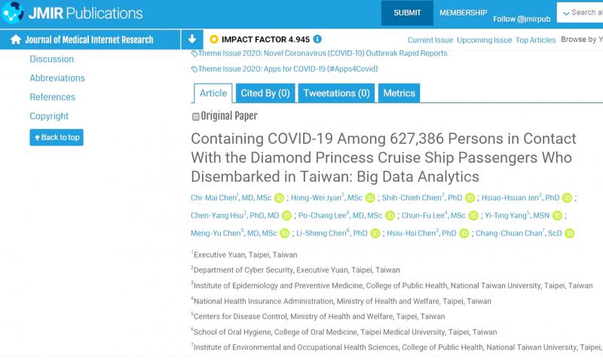Click the ORCID icon after Hsiao-Hsuan Jen
This screenshot has width=603, height=360.
point(568,198)
